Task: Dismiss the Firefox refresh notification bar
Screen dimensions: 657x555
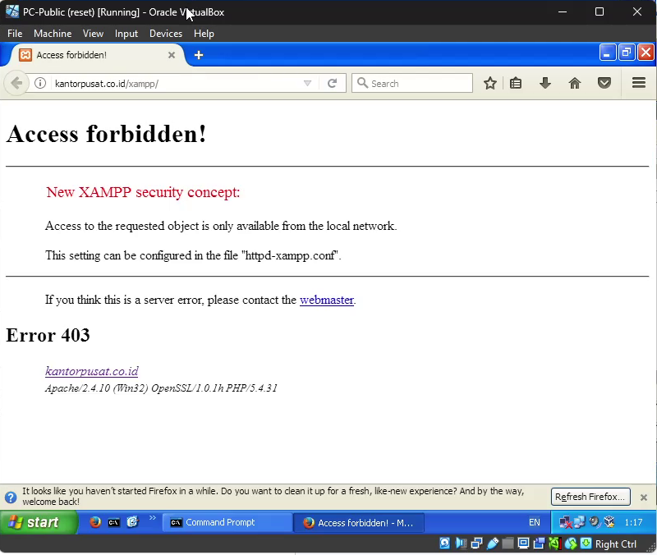Action: pyautogui.click(x=644, y=498)
